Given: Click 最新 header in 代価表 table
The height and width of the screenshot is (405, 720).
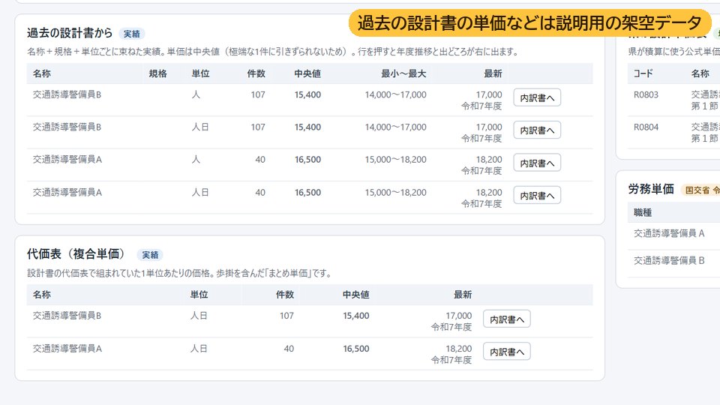Looking at the screenshot, I should tap(463, 295).
